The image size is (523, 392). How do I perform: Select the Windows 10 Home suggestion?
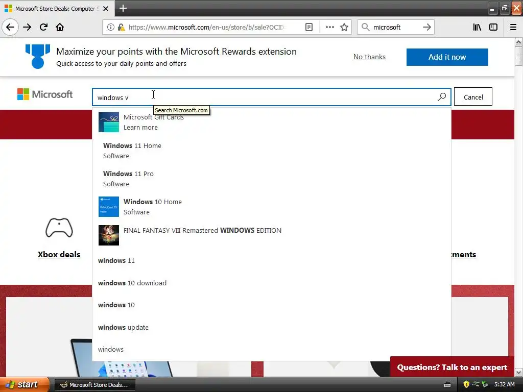(x=272, y=207)
